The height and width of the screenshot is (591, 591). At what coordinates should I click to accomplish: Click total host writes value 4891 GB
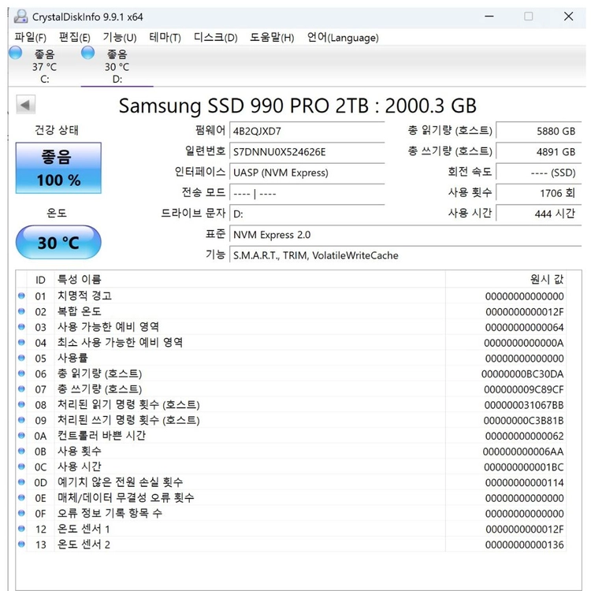pyautogui.click(x=539, y=151)
